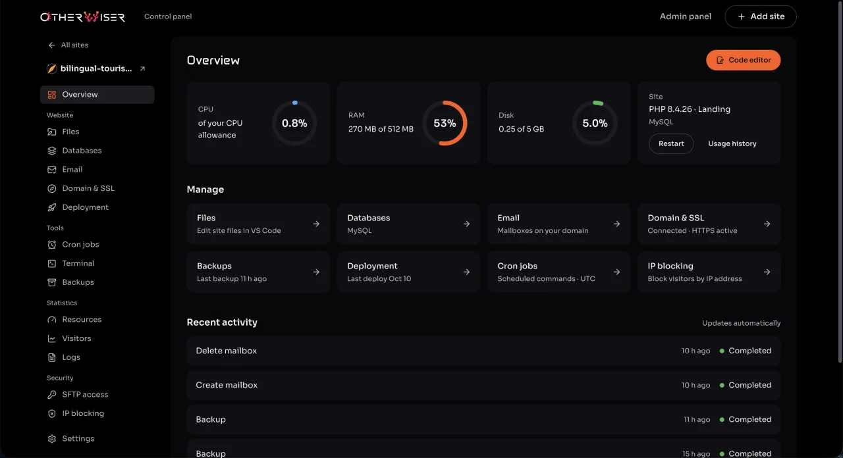
Task: Click the plus icon in Add site
Action: coord(742,16)
